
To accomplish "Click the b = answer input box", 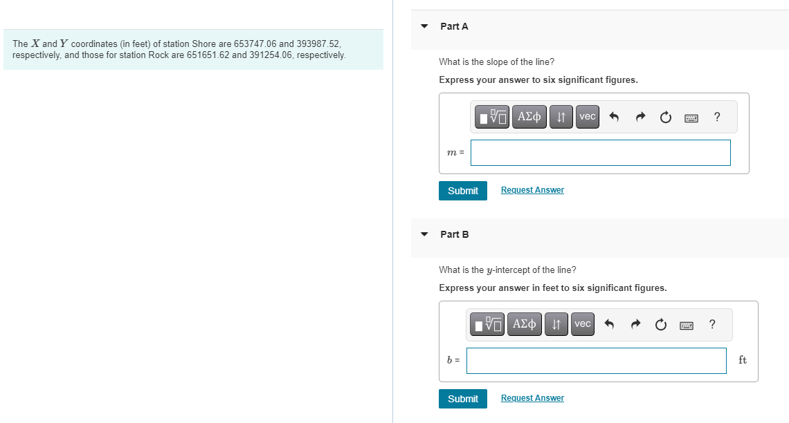I will click(x=596, y=360).
